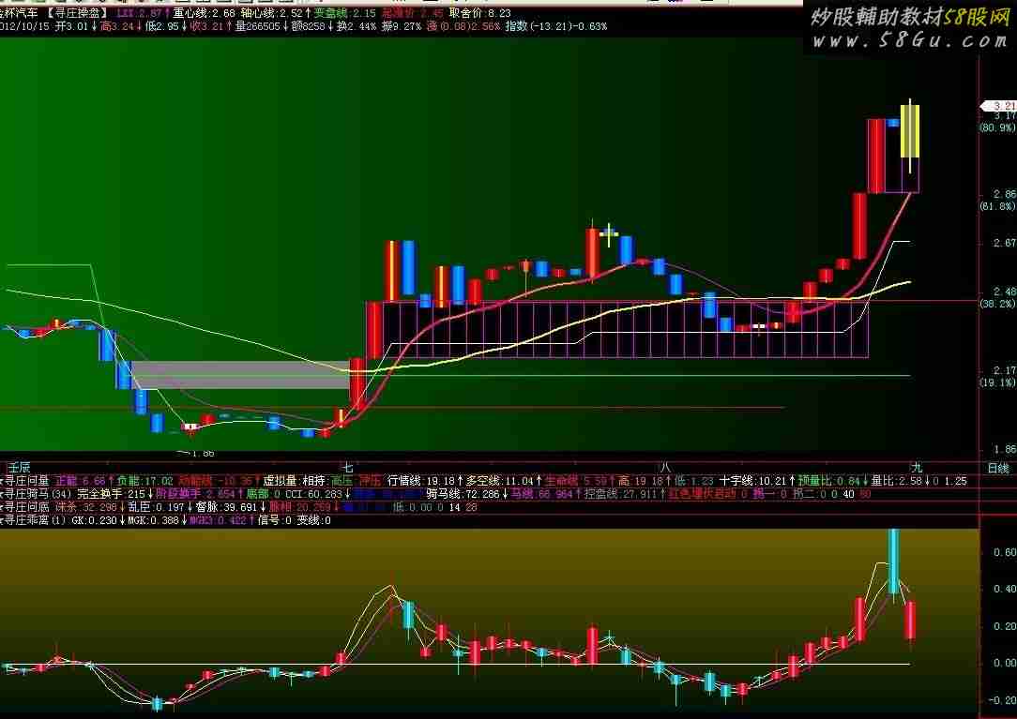
Task: Click the 2.48 (38.2%) price level label
Action: pos(998,297)
